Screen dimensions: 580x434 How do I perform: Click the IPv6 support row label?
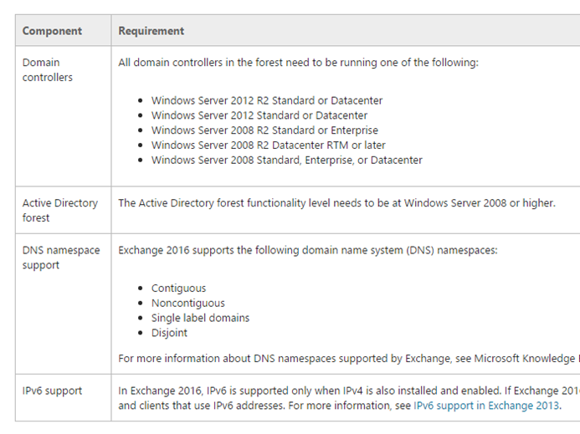(52, 391)
